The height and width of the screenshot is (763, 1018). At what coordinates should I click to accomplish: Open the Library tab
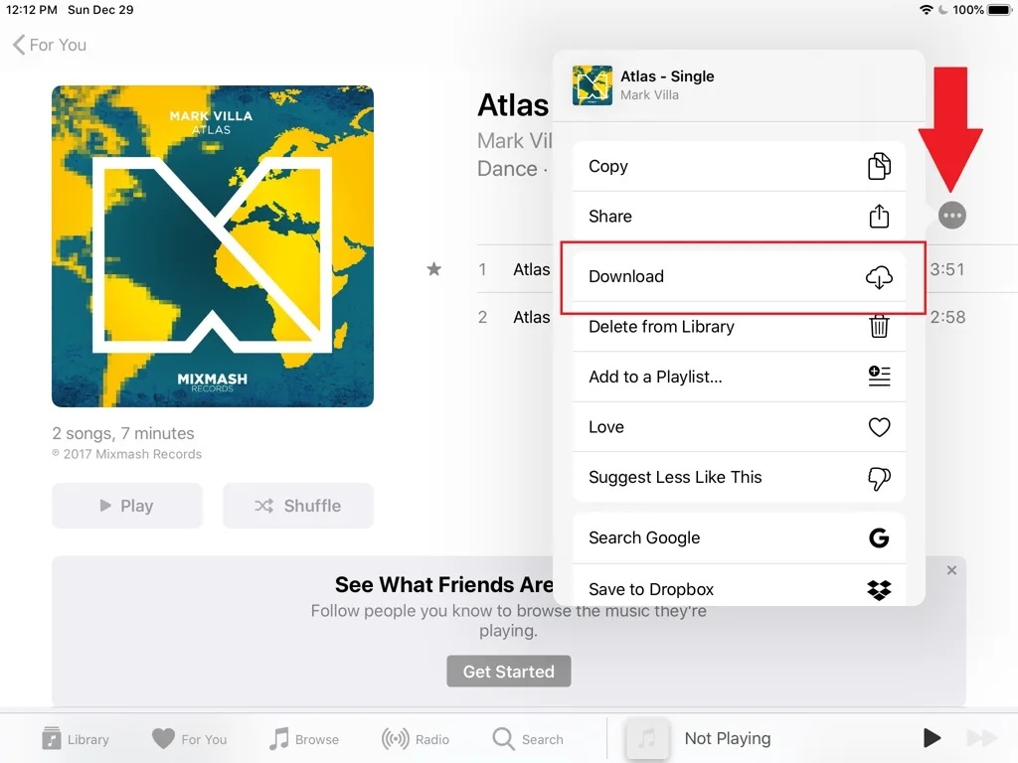coord(76,739)
